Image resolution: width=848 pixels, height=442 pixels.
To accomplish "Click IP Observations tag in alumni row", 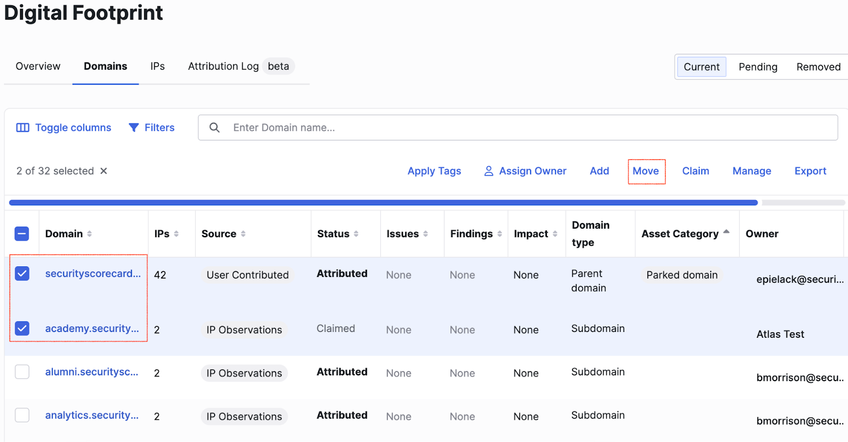I will [x=244, y=373].
